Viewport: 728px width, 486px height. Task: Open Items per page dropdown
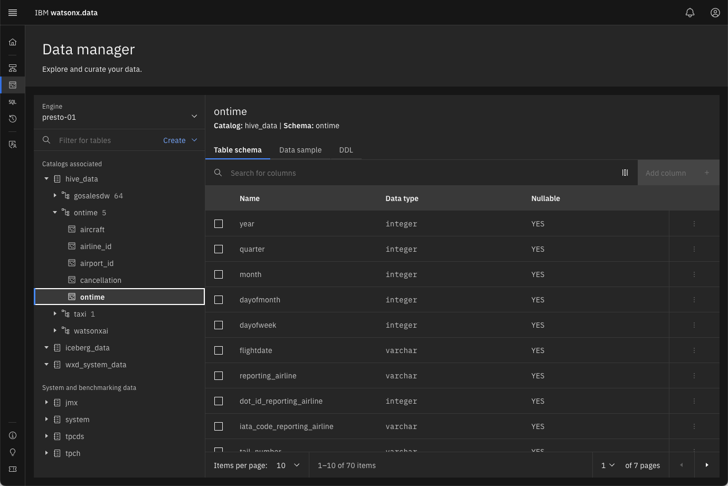[288, 465]
